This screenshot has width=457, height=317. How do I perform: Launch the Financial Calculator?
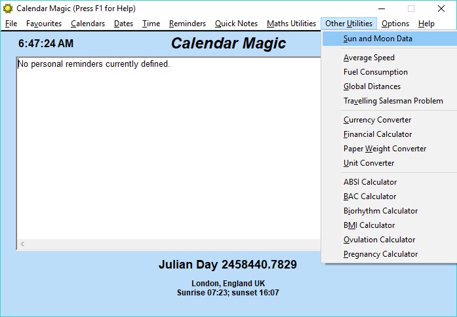(389, 134)
